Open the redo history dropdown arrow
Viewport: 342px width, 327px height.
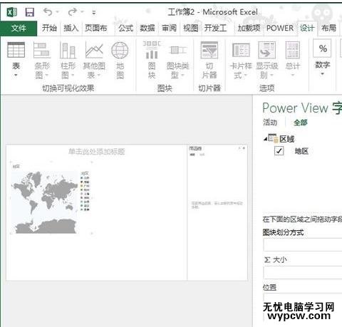pos(82,12)
